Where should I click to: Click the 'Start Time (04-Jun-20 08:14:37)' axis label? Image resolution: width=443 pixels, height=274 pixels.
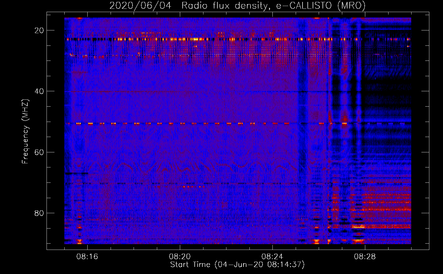(237, 265)
